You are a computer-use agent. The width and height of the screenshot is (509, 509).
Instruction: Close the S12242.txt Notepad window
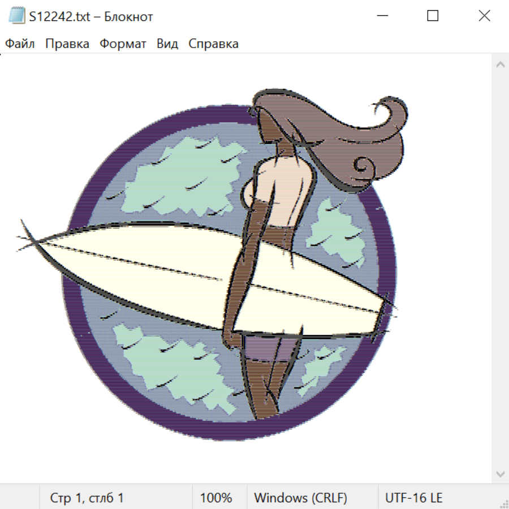484,16
